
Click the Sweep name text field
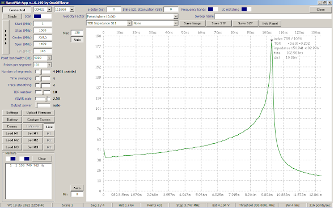click(x=273, y=16)
